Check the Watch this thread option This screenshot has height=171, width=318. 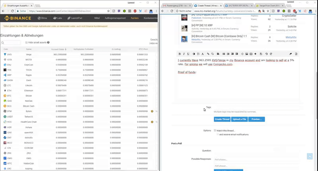tap(215, 130)
